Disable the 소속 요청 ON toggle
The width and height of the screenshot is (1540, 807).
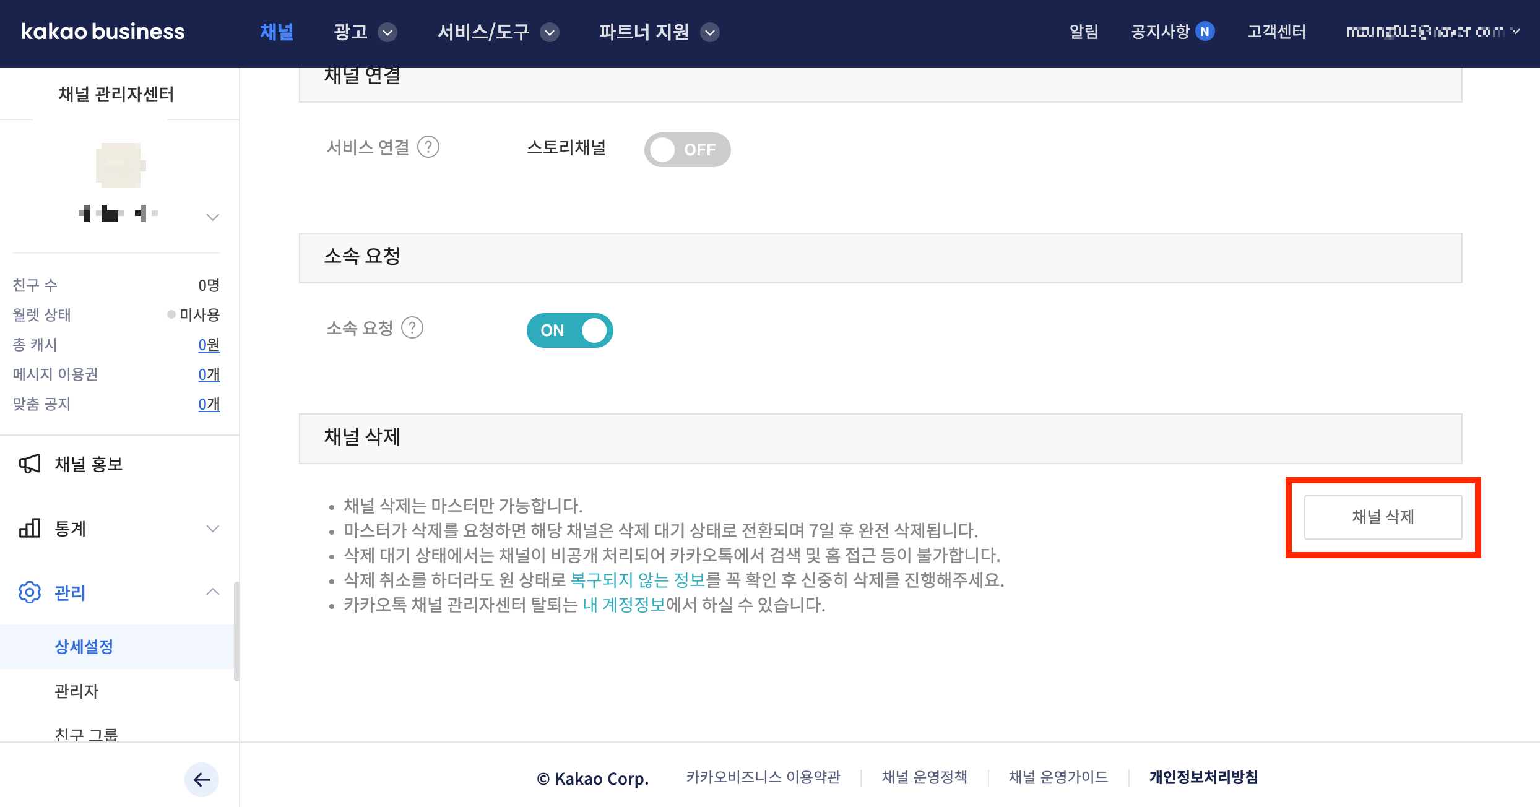[569, 330]
